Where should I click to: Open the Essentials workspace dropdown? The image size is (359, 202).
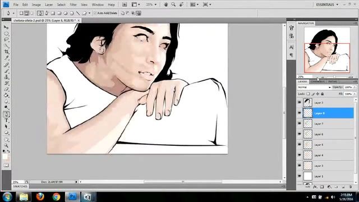[x=327, y=4]
